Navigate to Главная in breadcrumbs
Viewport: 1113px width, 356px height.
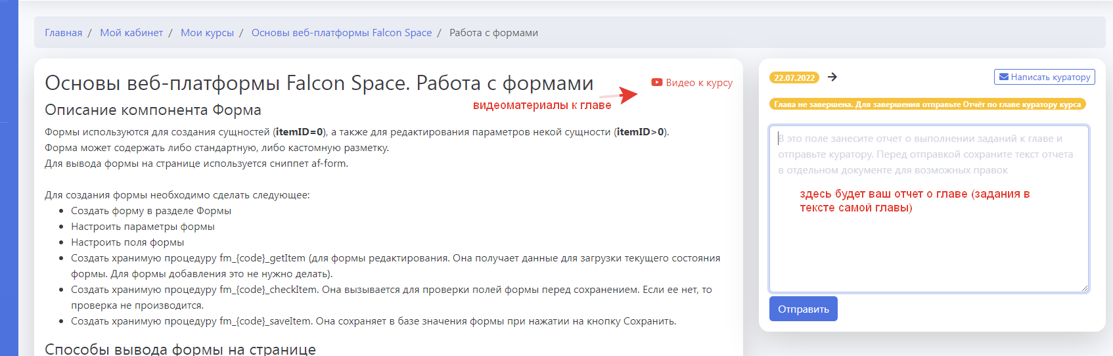63,33
